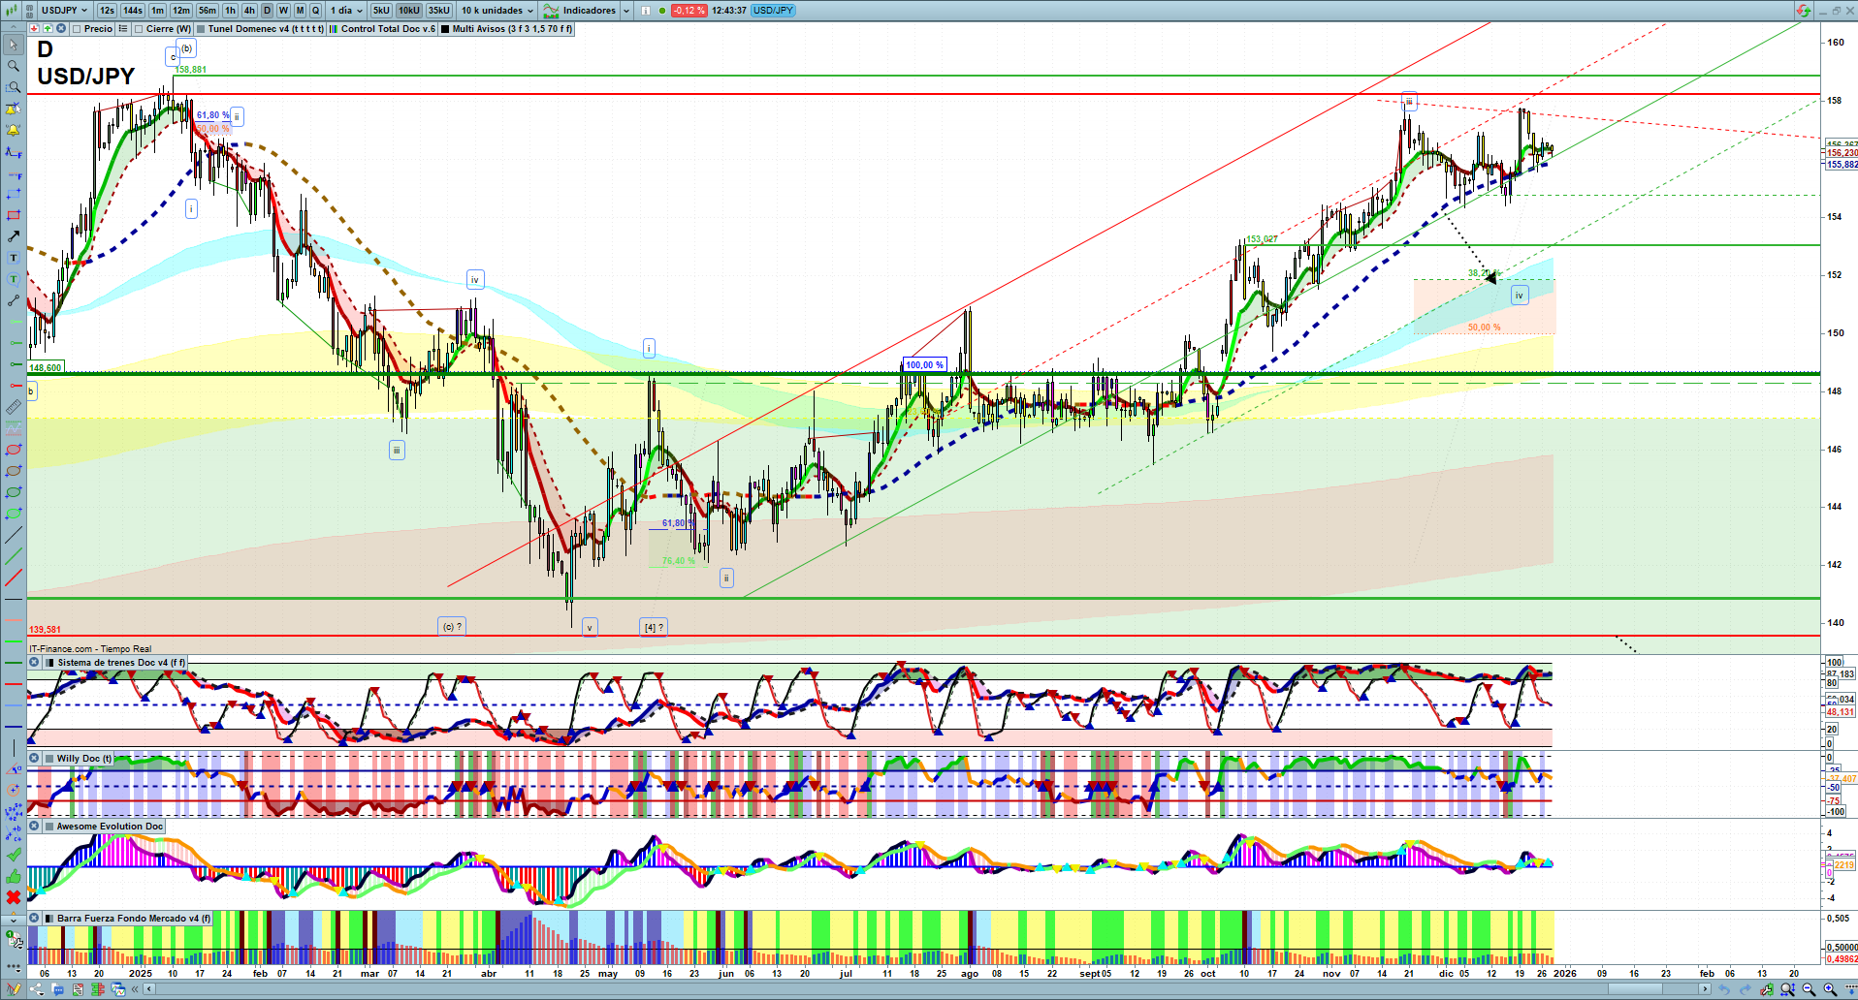Expand the double-chevron in bottom toolbar
Screen dimensions: 1858x1000
137,989
